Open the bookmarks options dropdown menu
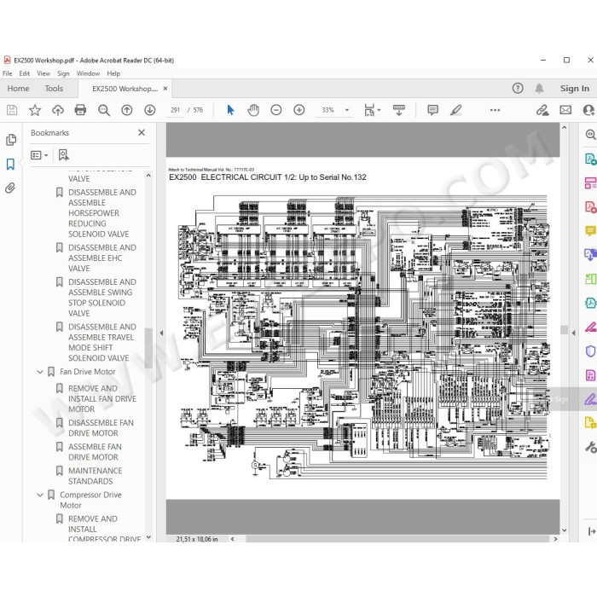597x597 pixels. (x=39, y=155)
